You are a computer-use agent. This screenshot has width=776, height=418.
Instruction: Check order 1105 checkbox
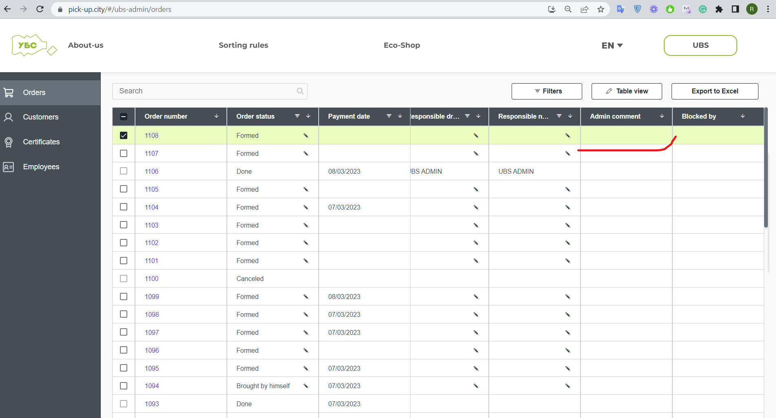click(x=124, y=189)
